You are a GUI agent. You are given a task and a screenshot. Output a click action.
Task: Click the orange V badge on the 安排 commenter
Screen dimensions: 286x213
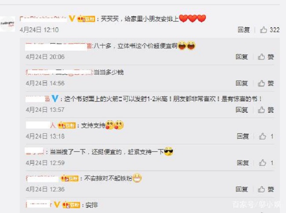tap(57, 205)
